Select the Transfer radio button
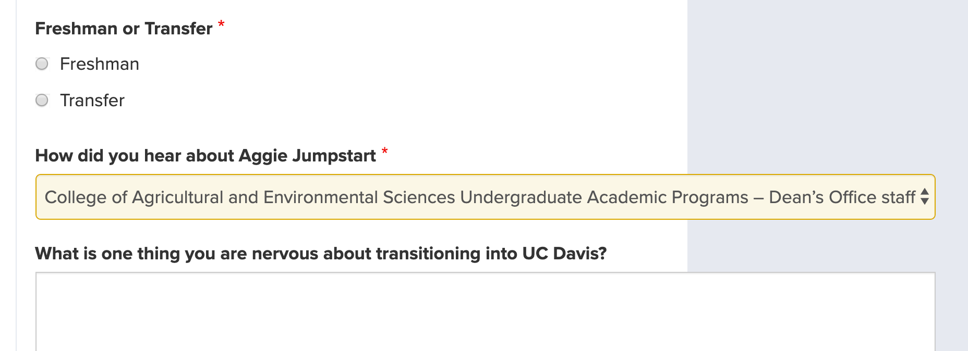This screenshot has height=351, width=968. 42,100
